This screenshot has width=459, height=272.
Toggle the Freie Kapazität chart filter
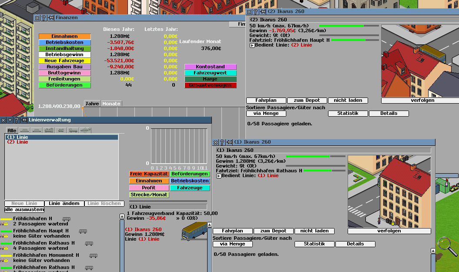click(x=149, y=174)
